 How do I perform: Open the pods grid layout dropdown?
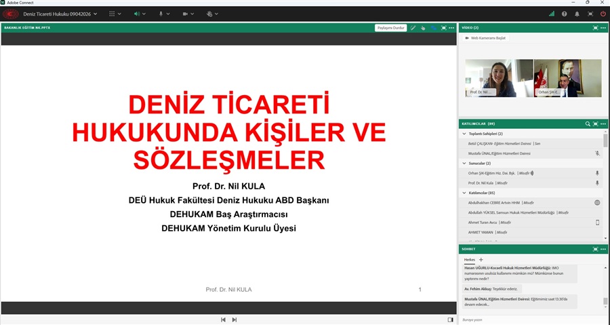tap(114, 14)
